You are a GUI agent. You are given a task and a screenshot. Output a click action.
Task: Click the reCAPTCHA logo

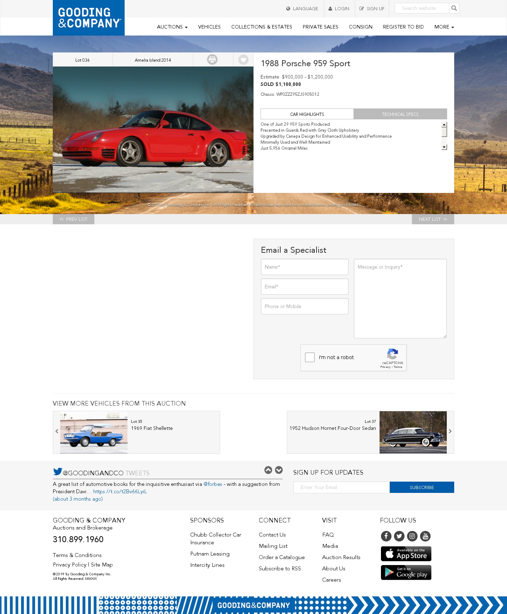pos(393,354)
